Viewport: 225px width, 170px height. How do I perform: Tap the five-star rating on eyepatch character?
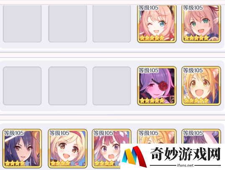click(152, 100)
